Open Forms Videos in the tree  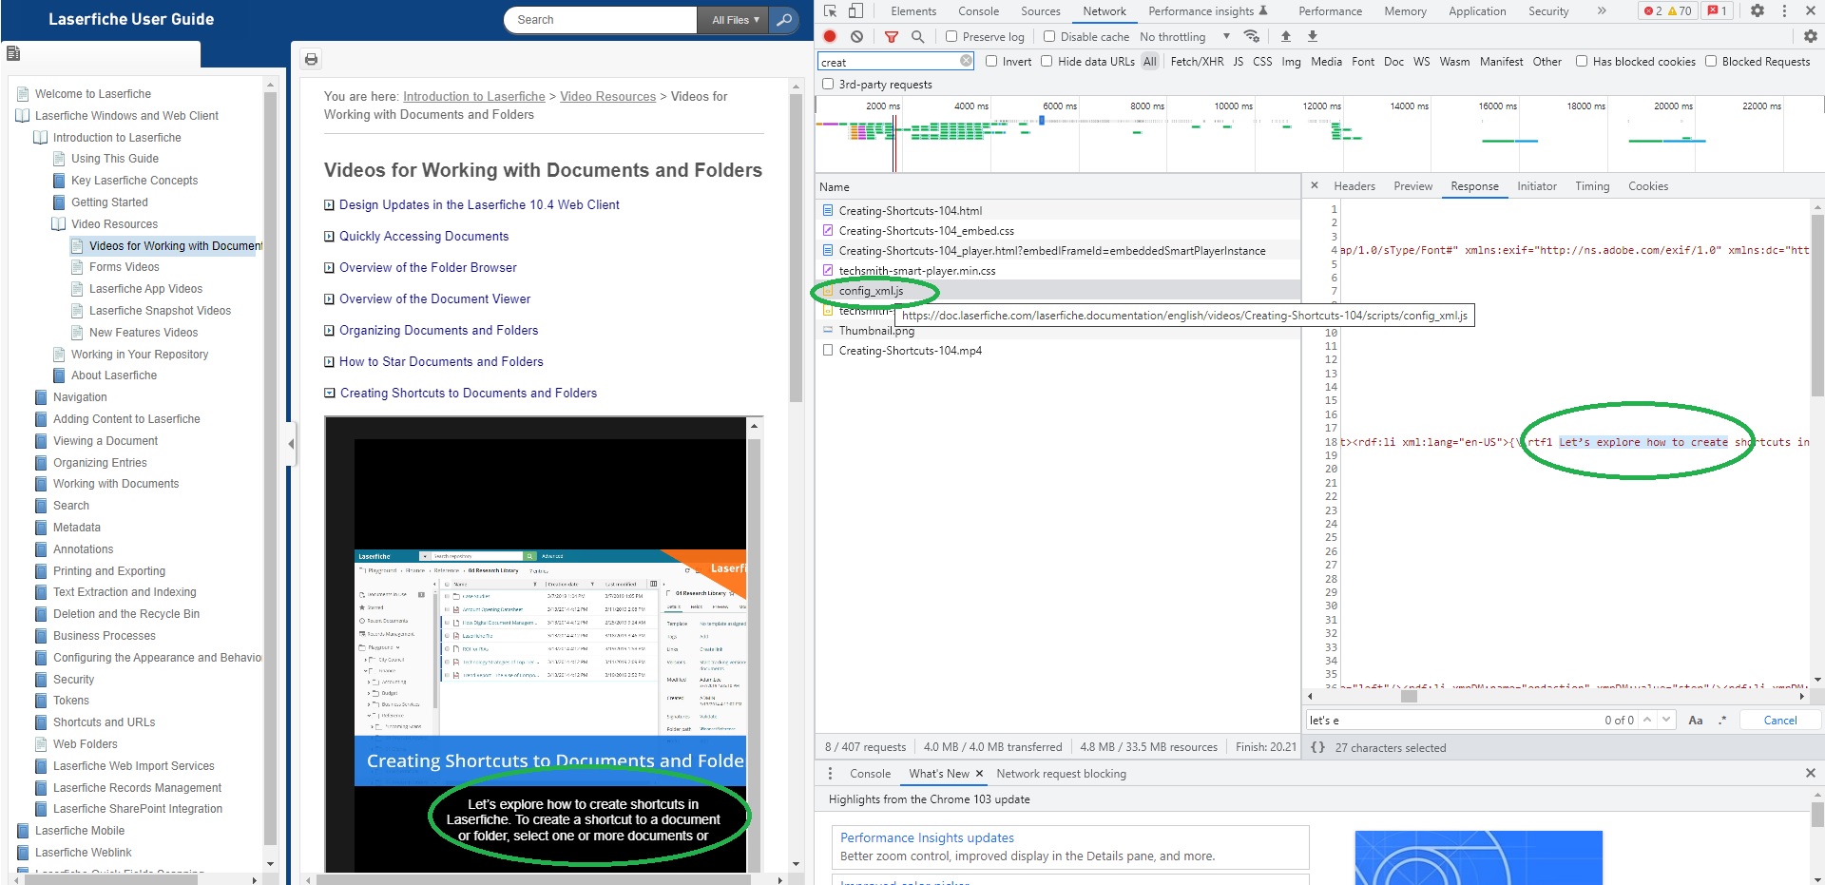click(124, 267)
